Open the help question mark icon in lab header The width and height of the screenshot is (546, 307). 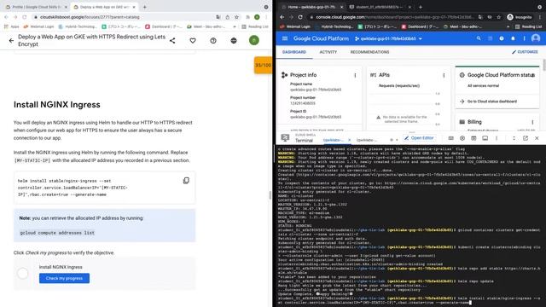coord(213,41)
